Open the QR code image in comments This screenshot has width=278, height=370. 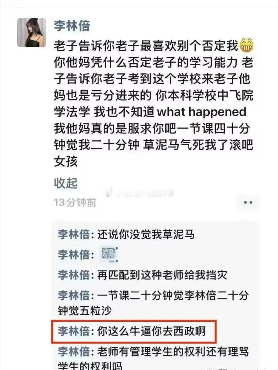[x=109, y=254]
